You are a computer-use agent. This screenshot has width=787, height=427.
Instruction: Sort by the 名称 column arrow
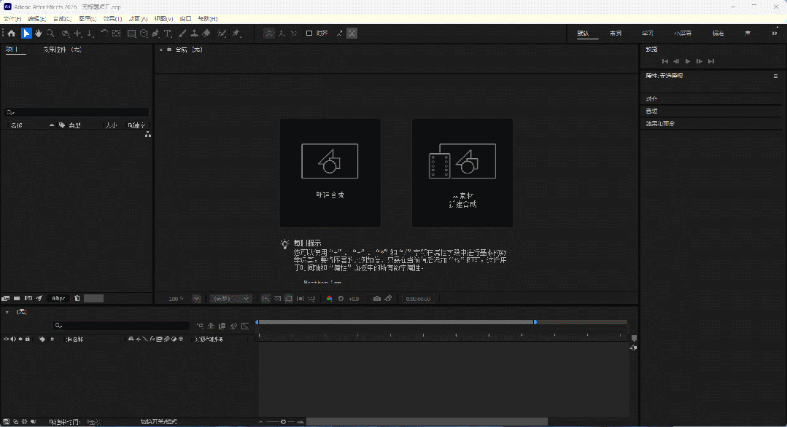[51, 125]
